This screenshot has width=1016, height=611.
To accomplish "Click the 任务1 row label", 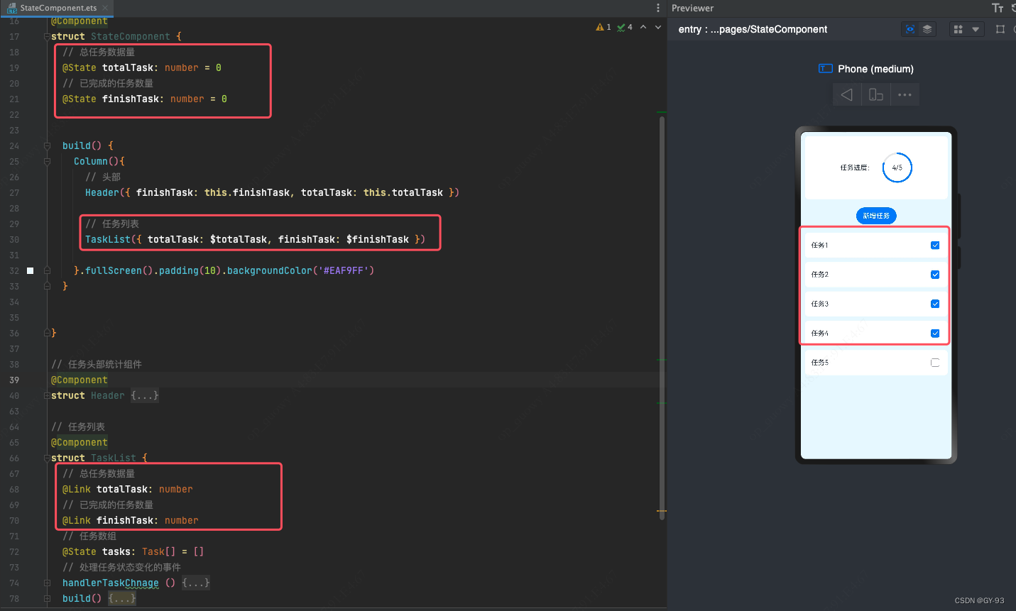I will pyautogui.click(x=820, y=246).
